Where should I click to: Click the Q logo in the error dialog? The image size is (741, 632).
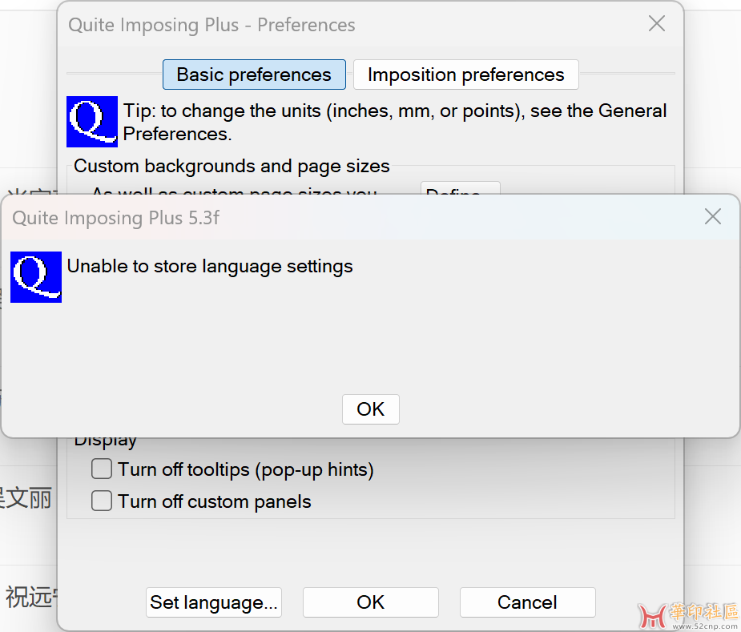[36, 277]
